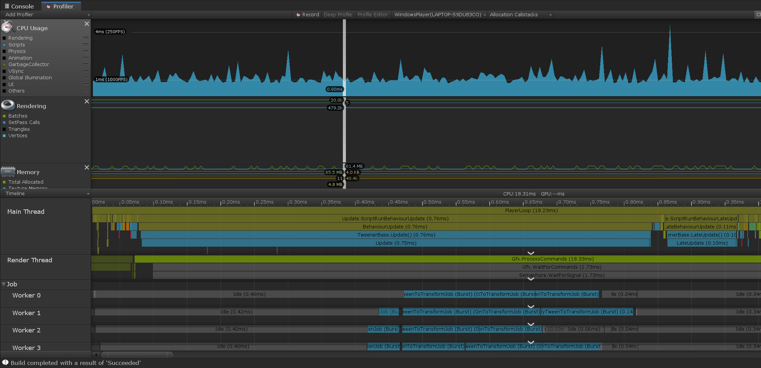
Task: Enable Deep Profile mode
Action: 338,15
